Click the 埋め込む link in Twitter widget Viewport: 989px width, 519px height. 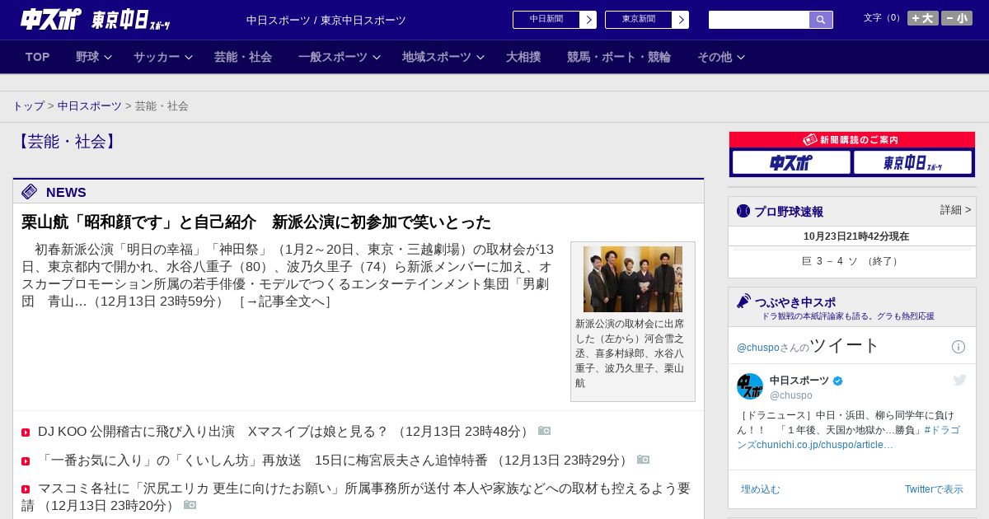760,489
